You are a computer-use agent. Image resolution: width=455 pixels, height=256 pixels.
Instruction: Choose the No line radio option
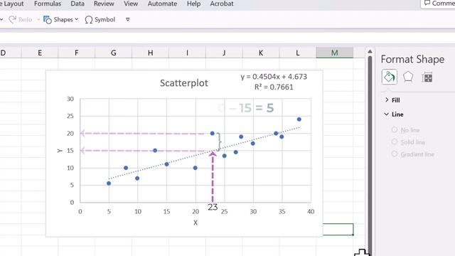pos(394,129)
